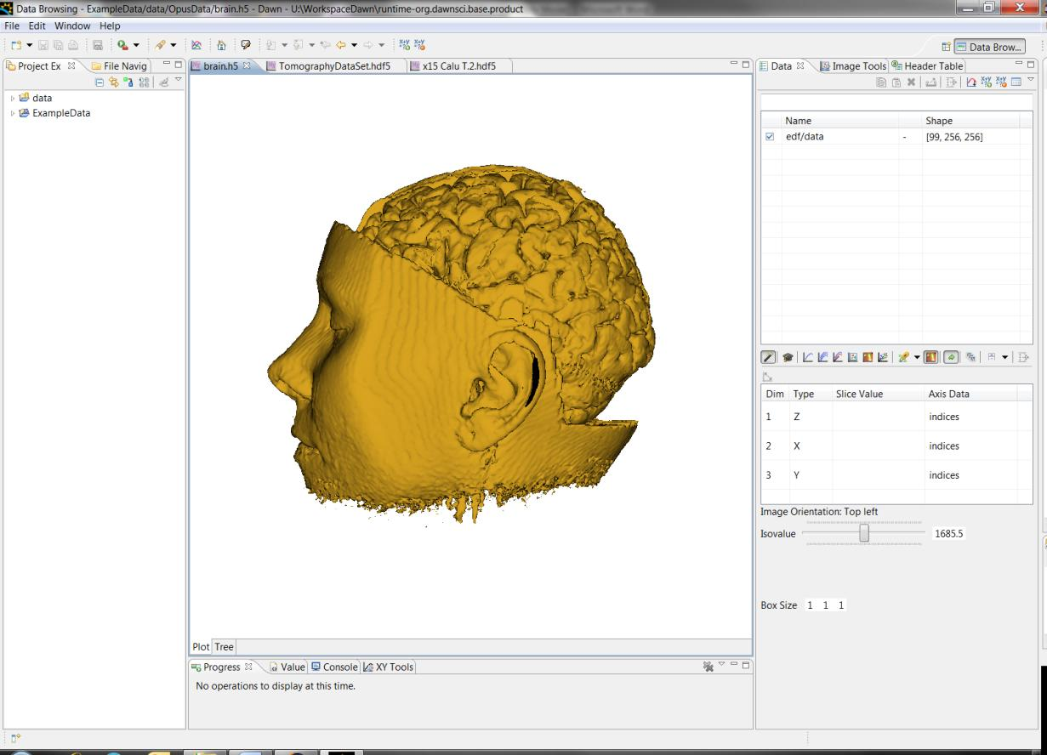The image size is (1047, 755).
Task: Click the pencil edit-slice icon in Data panel
Action: click(768, 357)
